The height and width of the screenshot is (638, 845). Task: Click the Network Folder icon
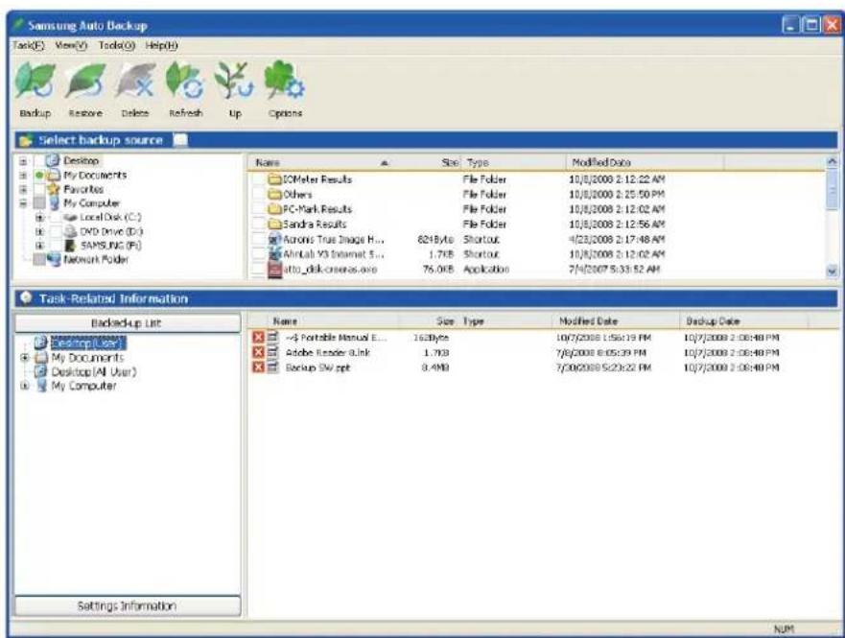pos(54,259)
